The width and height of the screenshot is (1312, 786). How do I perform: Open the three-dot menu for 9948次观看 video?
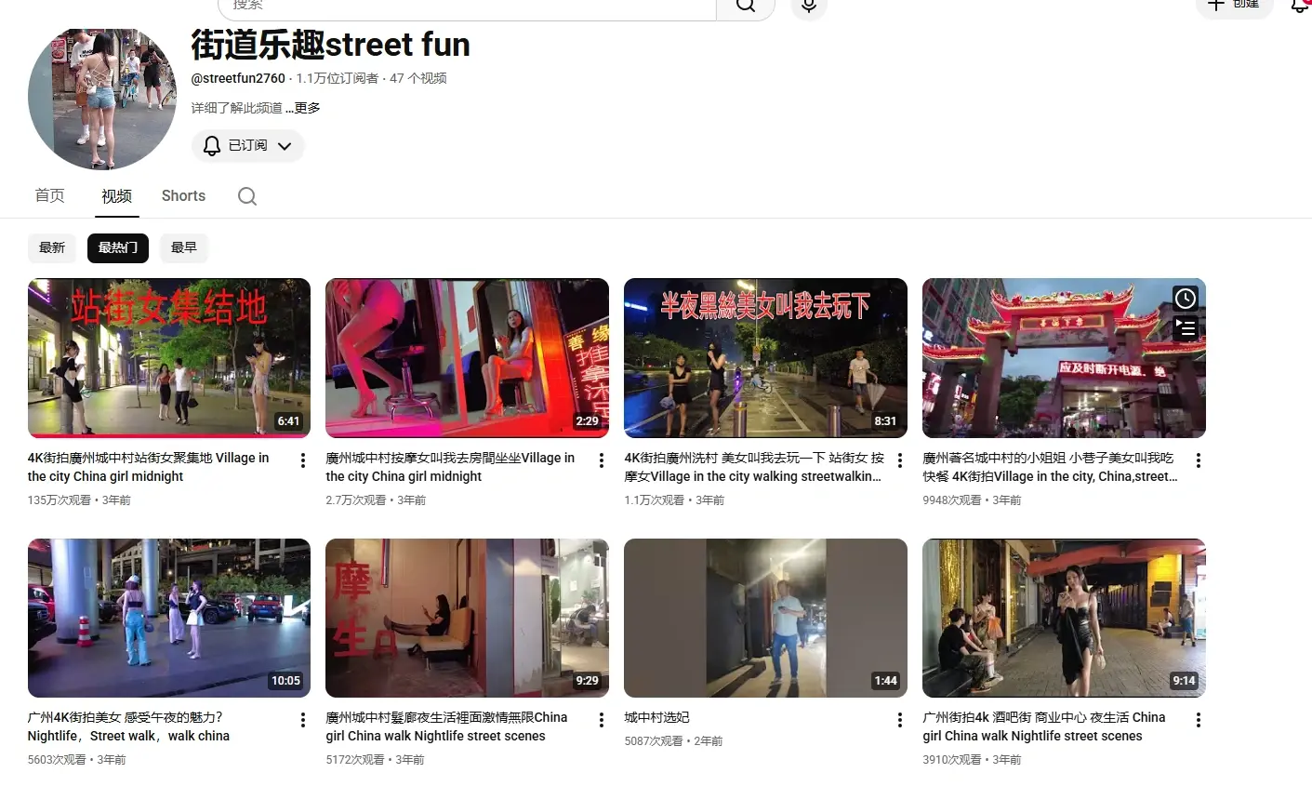click(1199, 460)
